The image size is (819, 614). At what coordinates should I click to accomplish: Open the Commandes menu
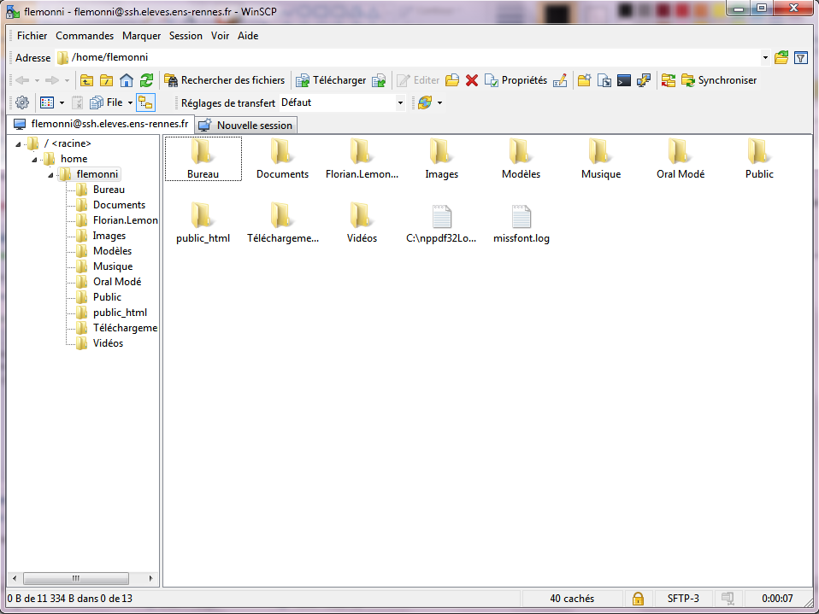85,36
